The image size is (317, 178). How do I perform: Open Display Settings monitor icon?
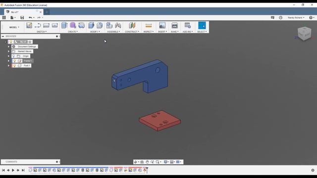(x=165, y=162)
